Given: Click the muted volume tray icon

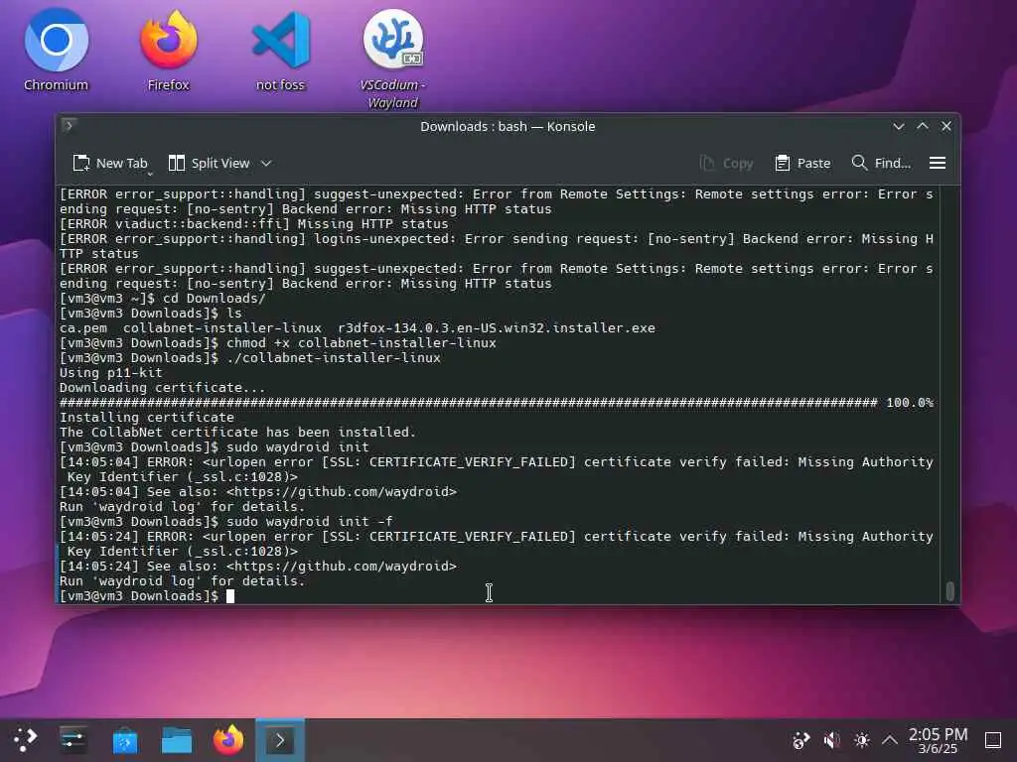Looking at the screenshot, I should click(x=831, y=740).
